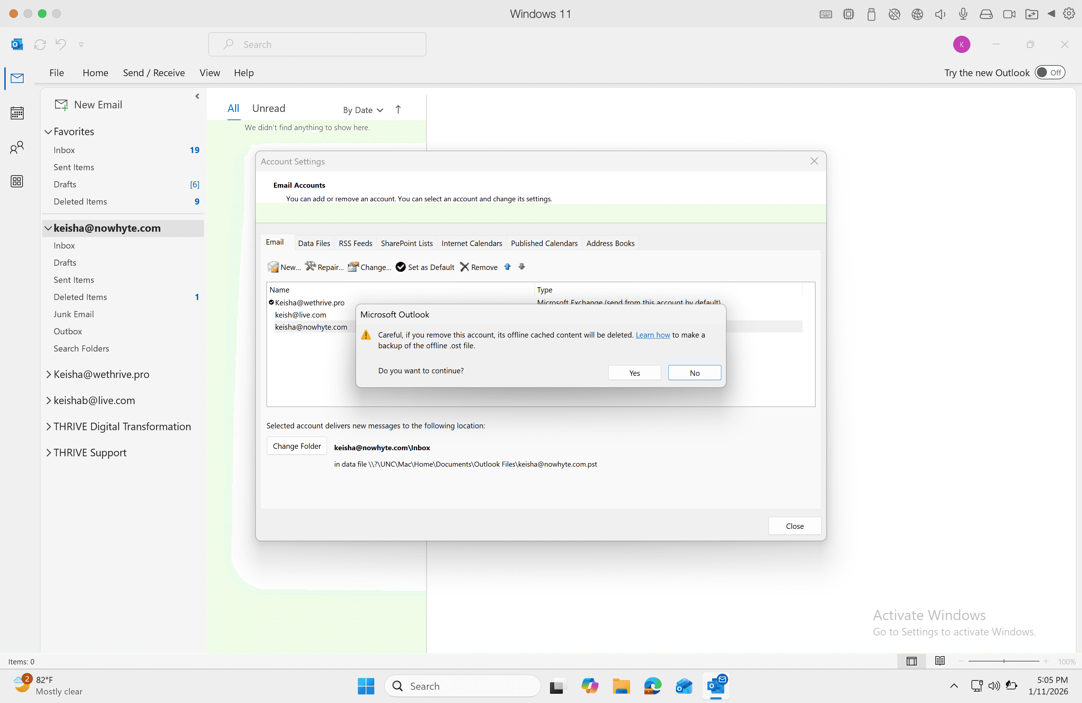Open the By Date sort dropdown
1082x703 pixels.
click(x=363, y=110)
